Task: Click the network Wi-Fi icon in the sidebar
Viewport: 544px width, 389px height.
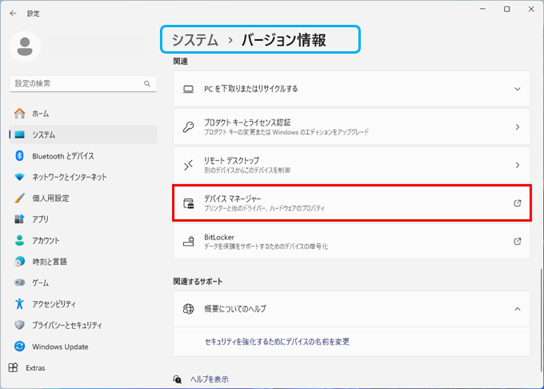Action: [x=20, y=177]
